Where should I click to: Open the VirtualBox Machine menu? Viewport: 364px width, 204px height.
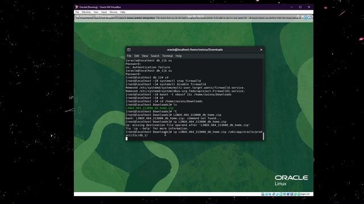(86, 12)
